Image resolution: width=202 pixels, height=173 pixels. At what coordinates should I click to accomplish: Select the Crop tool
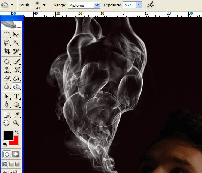pyautogui.click(x=7, y=51)
